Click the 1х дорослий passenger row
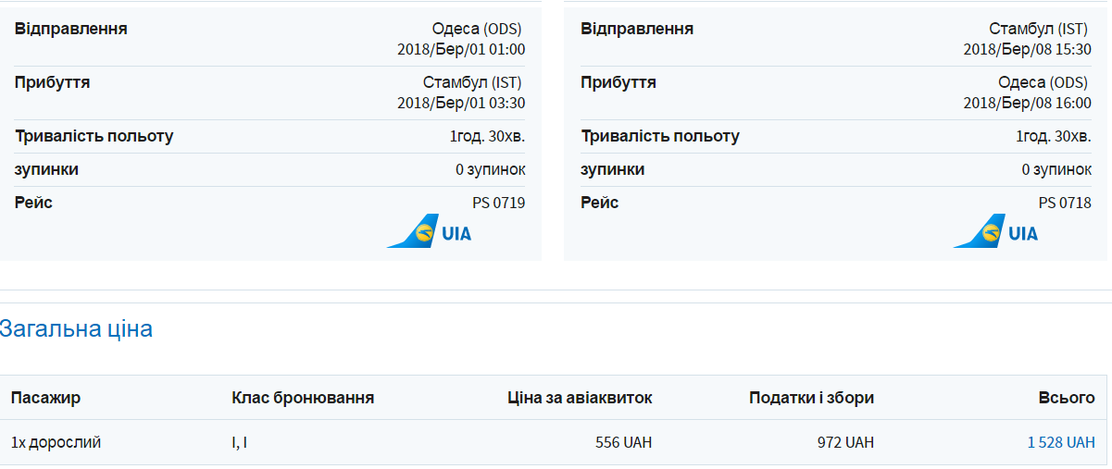Image resolution: width=1112 pixels, height=469 pixels. 56,442
